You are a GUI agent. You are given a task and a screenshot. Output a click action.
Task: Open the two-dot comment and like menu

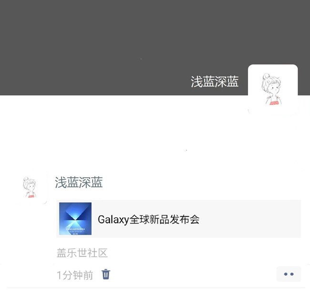point(289,274)
